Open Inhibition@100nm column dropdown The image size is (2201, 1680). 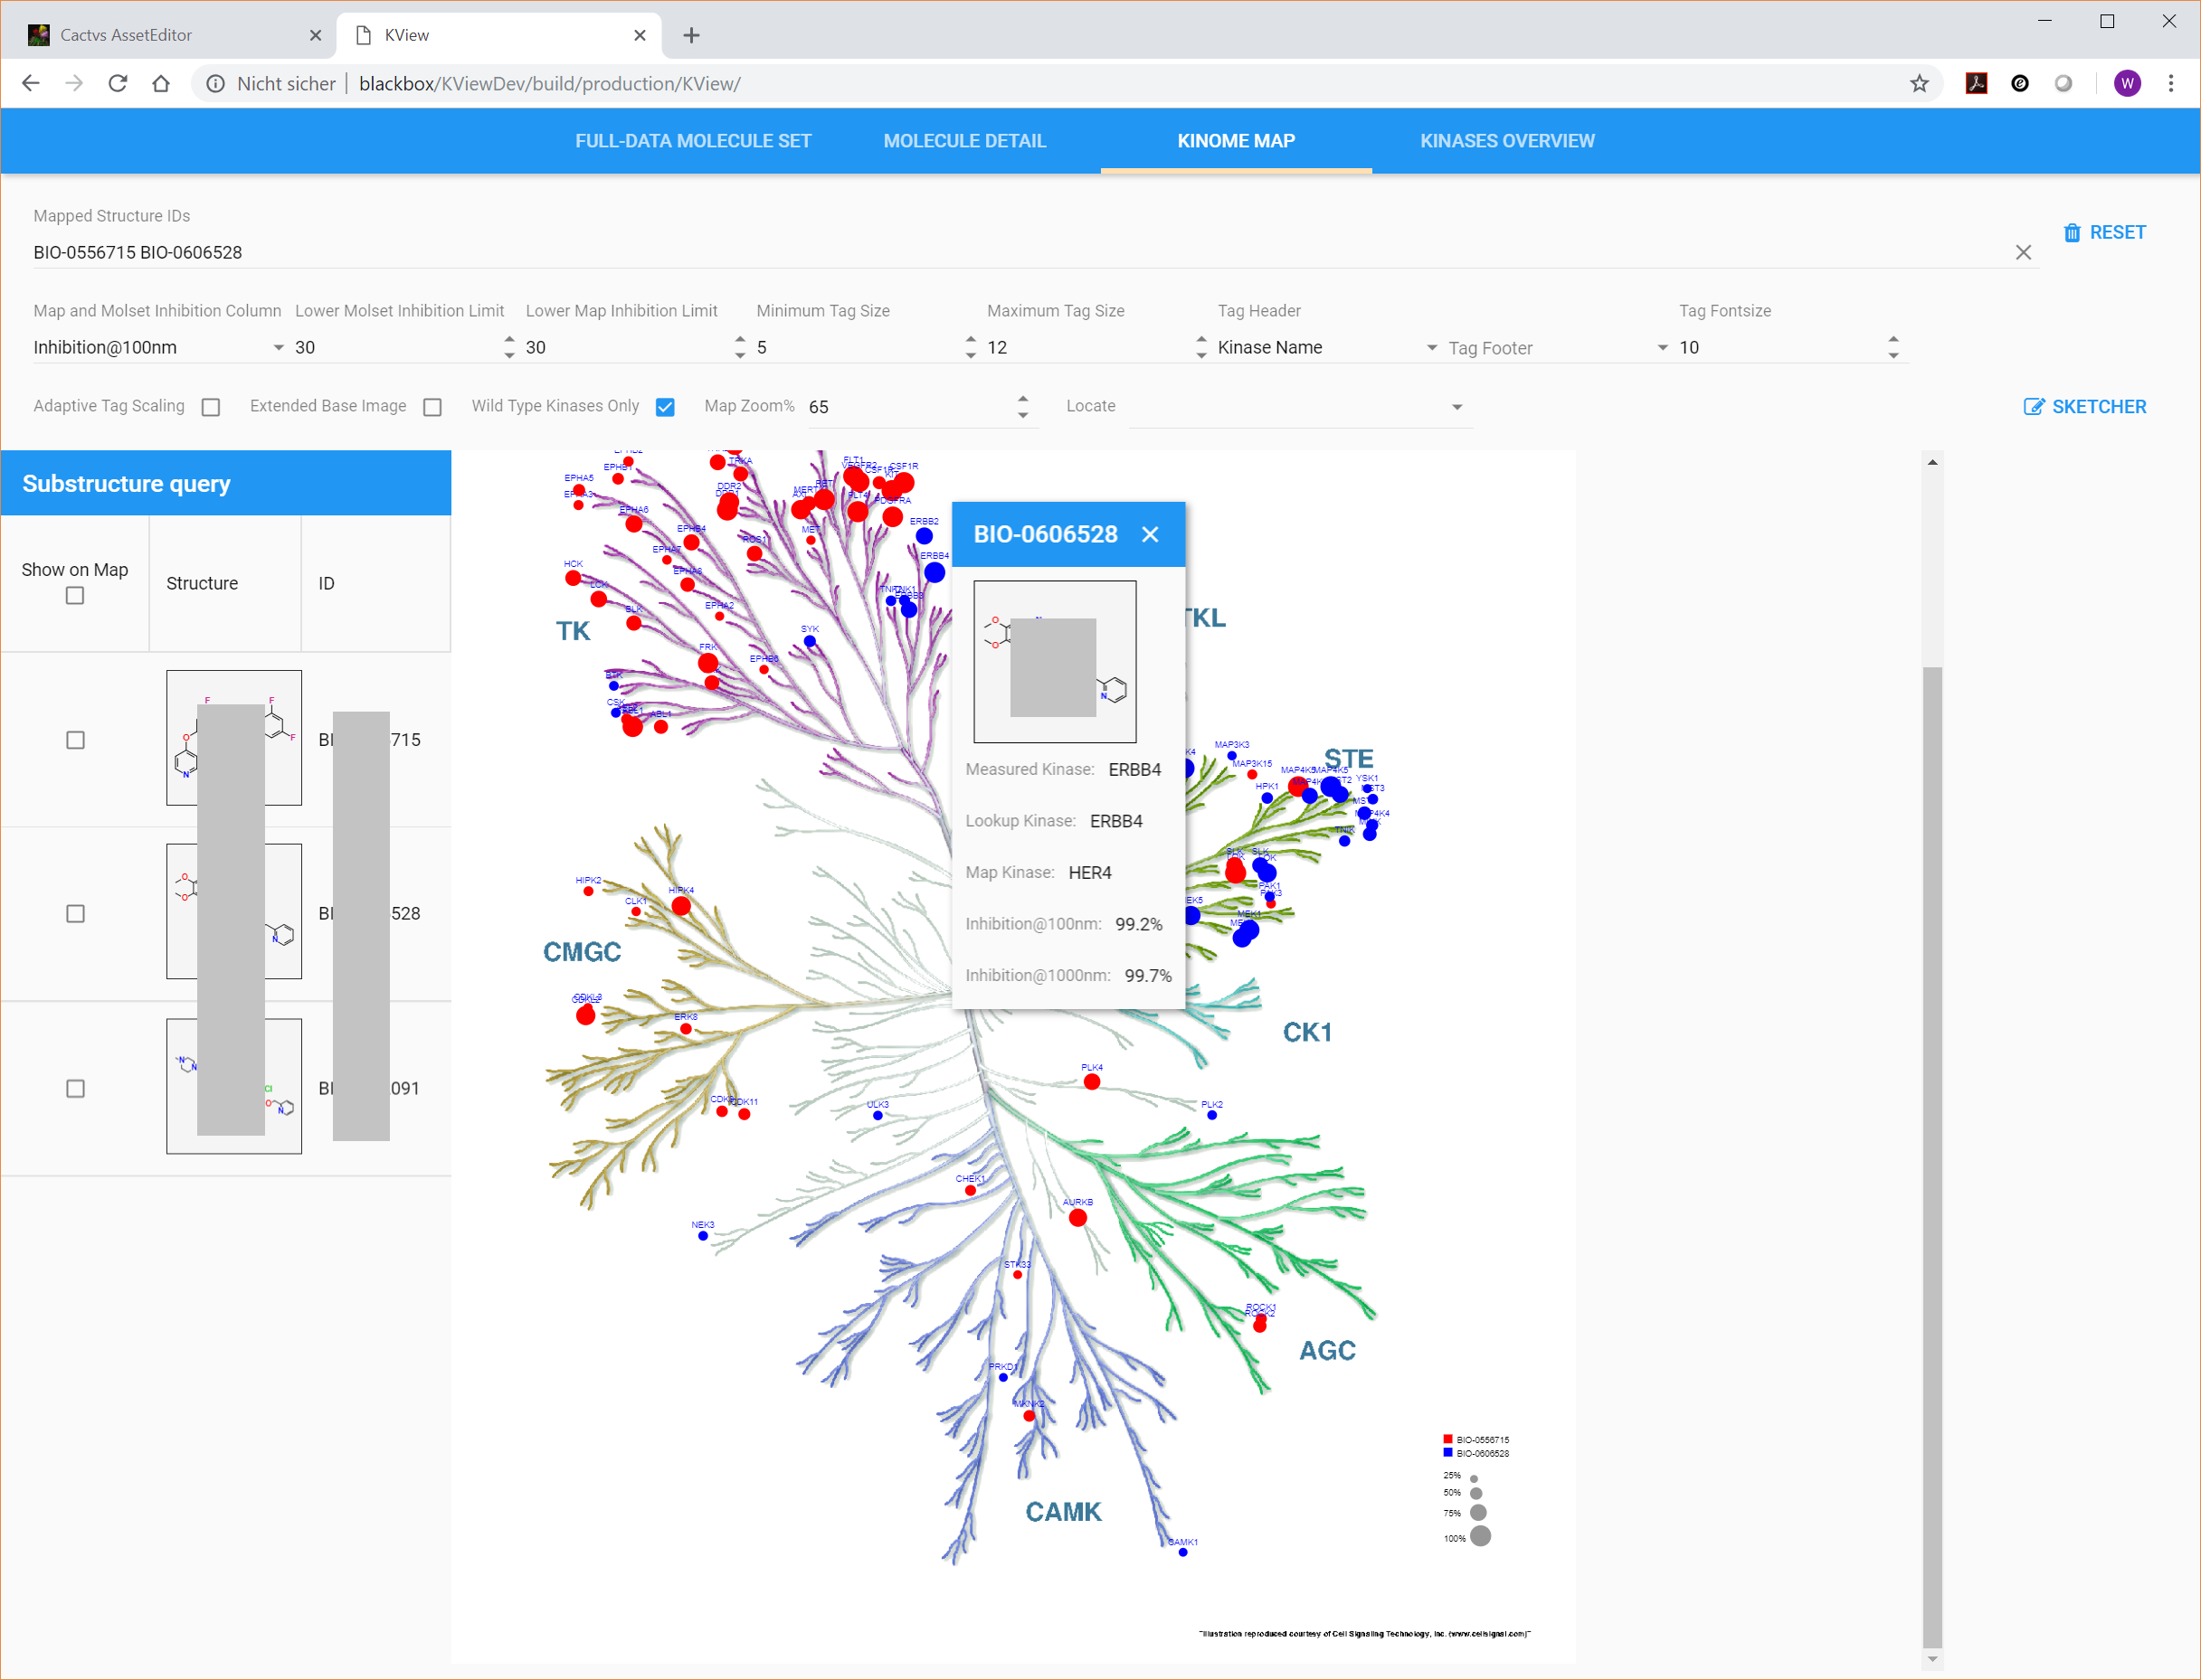pos(278,348)
